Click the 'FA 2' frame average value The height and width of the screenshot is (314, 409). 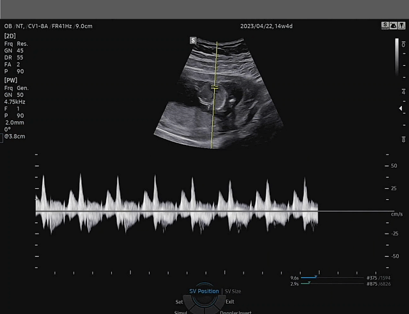click(x=12, y=64)
